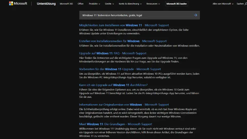This screenshot has width=247, height=139.
Task: Open the Unterstützung support home link
Action: coord(46,4)
